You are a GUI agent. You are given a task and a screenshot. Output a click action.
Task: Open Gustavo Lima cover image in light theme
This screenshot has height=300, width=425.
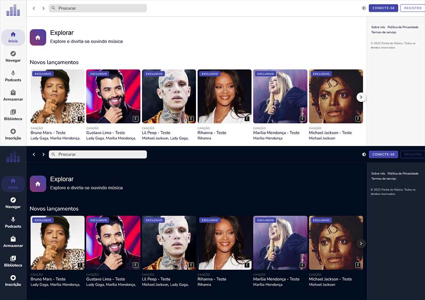pos(113,96)
